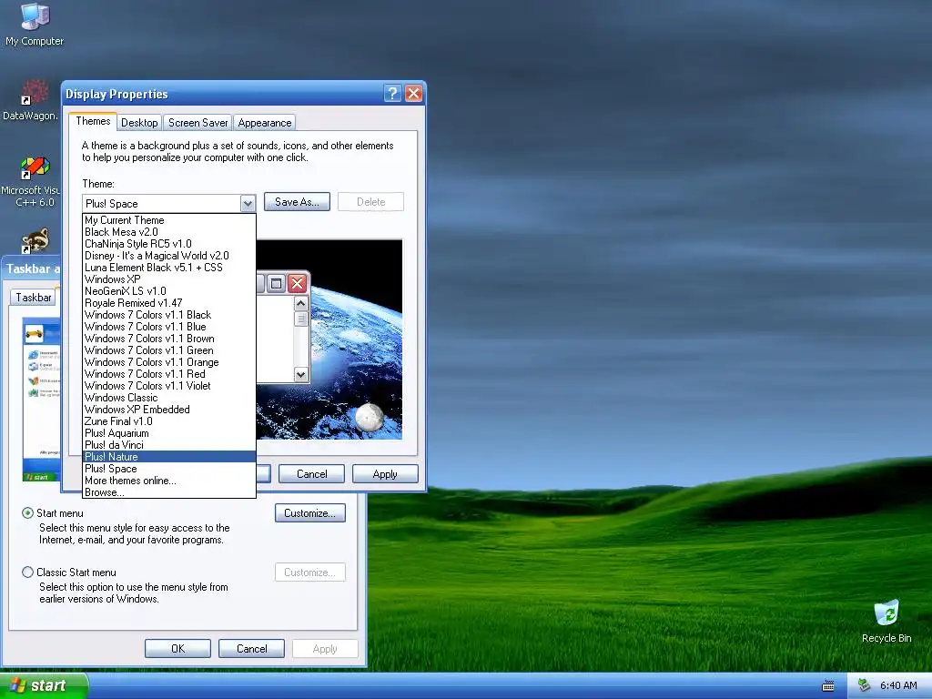Click the Save As... button
The height and width of the screenshot is (699, 932).
297,202
